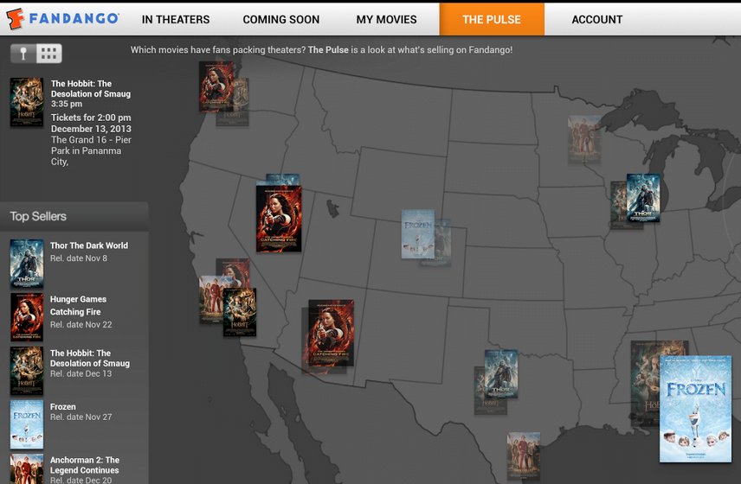Switch to the My Movies tab

coord(387,19)
